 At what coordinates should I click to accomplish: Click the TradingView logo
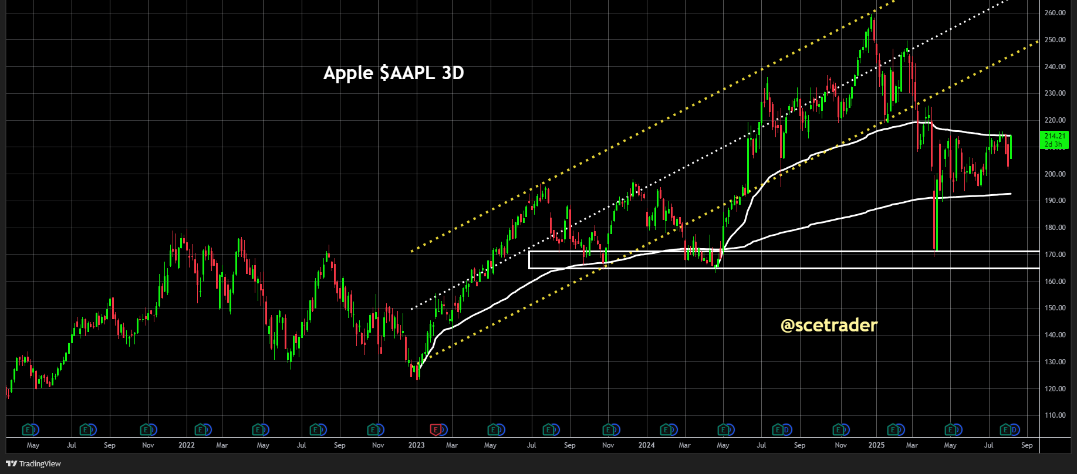point(33,463)
